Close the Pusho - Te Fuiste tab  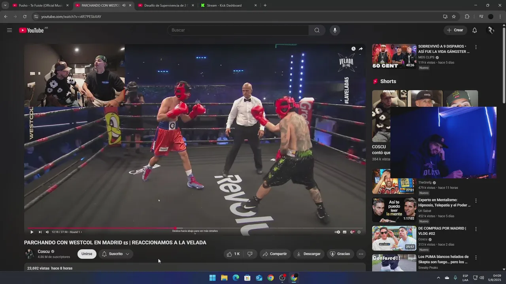point(67,6)
